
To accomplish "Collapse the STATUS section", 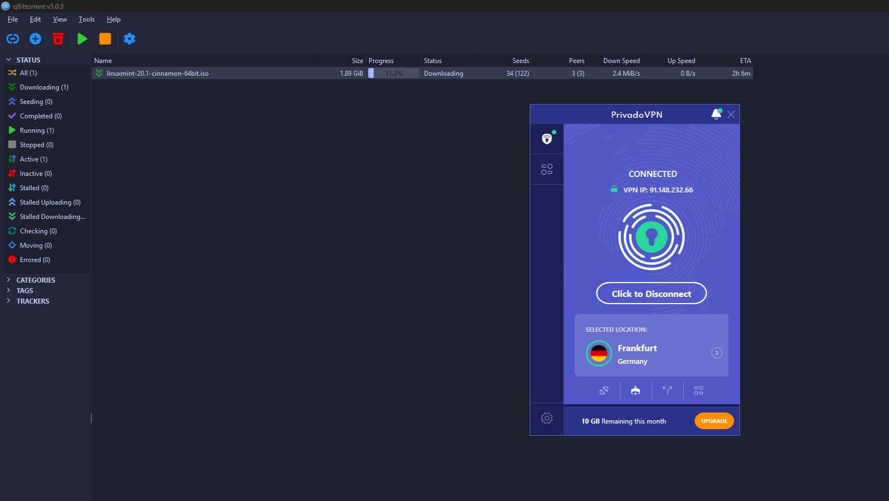I will [x=8, y=59].
